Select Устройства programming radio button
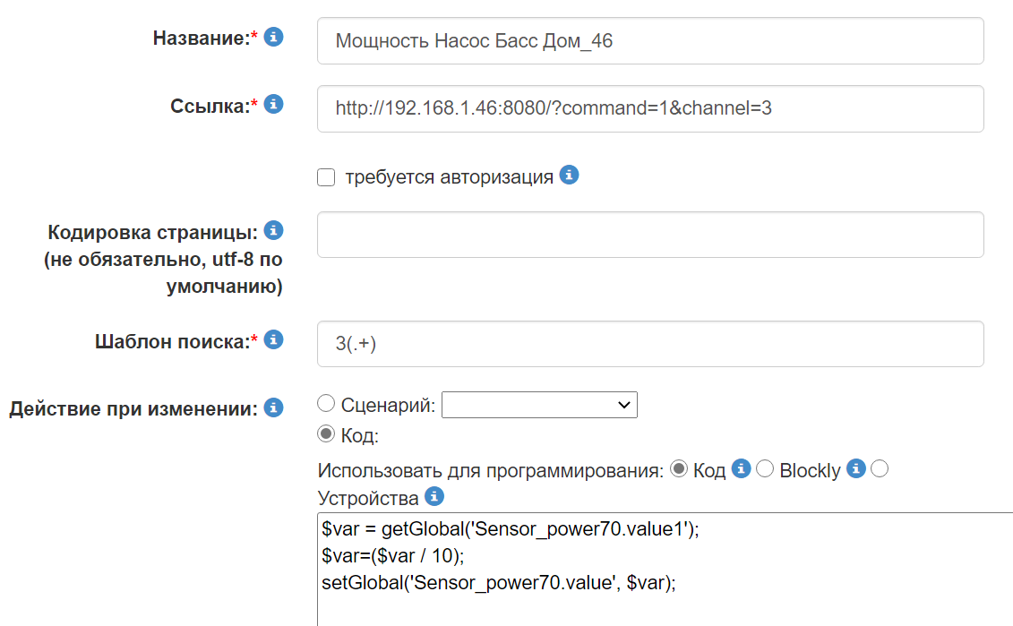 click(x=879, y=468)
